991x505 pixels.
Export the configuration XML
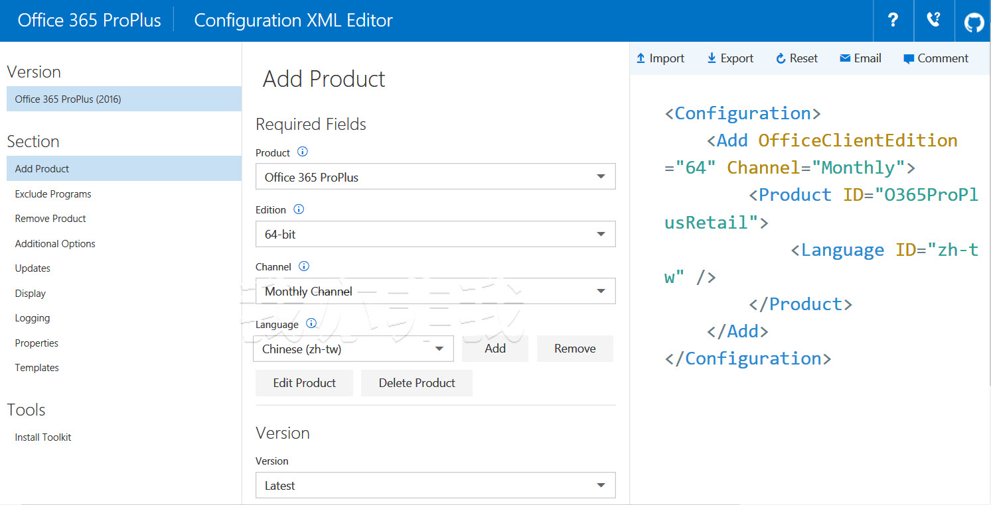click(730, 58)
